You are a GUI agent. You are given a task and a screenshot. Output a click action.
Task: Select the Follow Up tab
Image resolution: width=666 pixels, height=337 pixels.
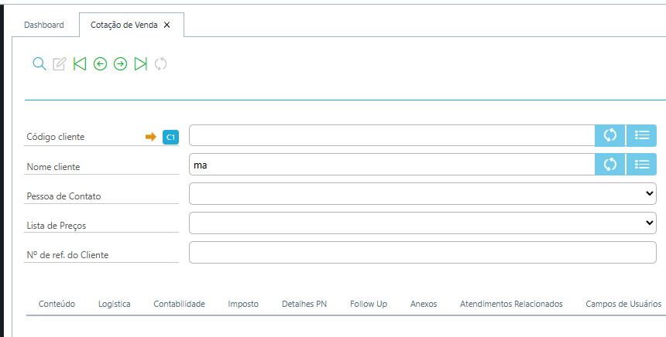pyautogui.click(x=369, y=304)
